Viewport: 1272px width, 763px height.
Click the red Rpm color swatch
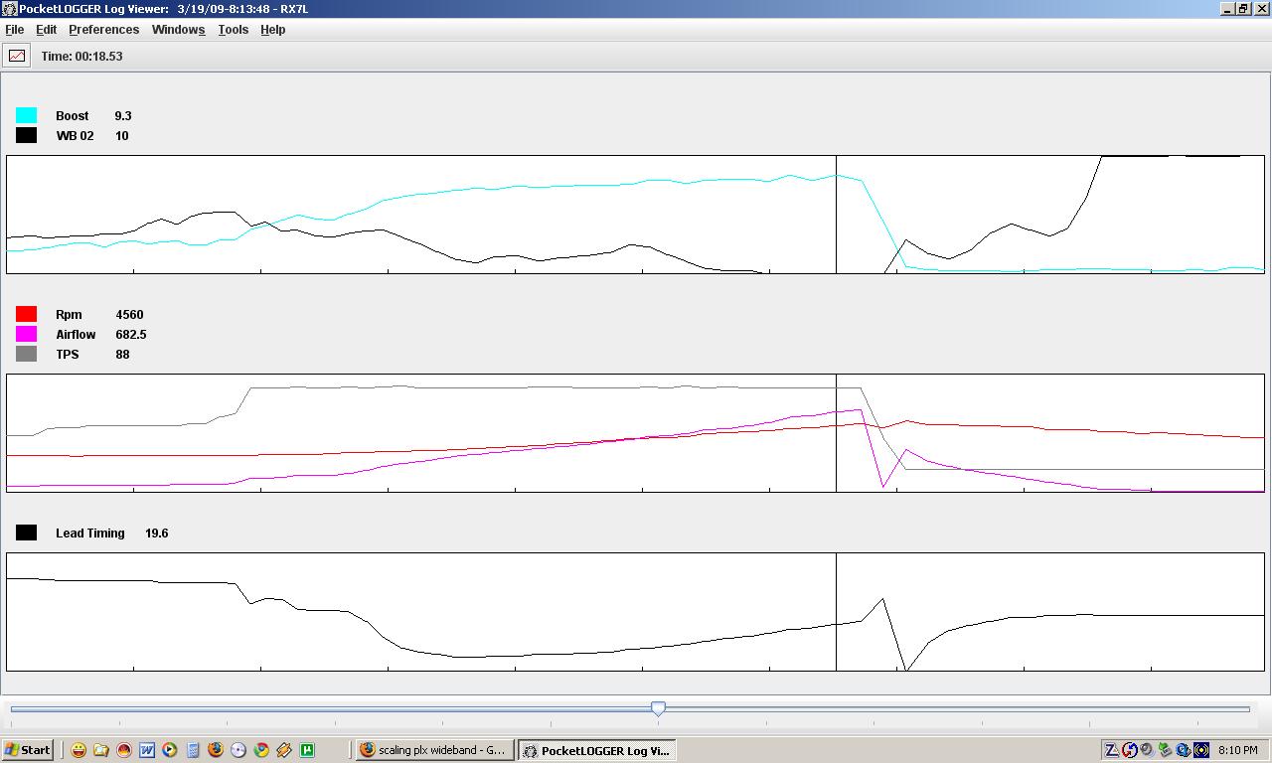pyautogui.click(x=27, y=314)
